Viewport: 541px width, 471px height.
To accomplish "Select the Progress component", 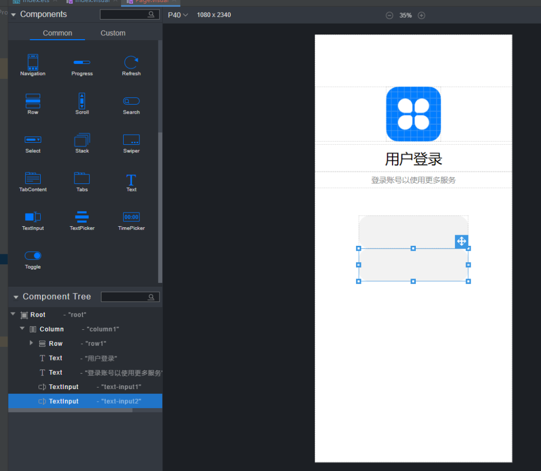I will point(82,63).
